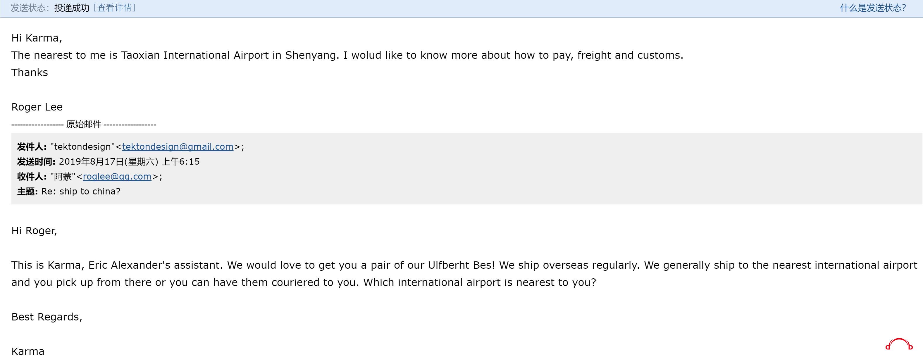The width and height of the screenshot is (923, 357).
Task: Click the 什么是发送状态? help link
Action: [873, 8]
